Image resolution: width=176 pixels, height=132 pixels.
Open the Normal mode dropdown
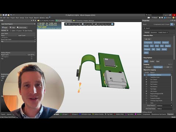[x=5, y=30]
